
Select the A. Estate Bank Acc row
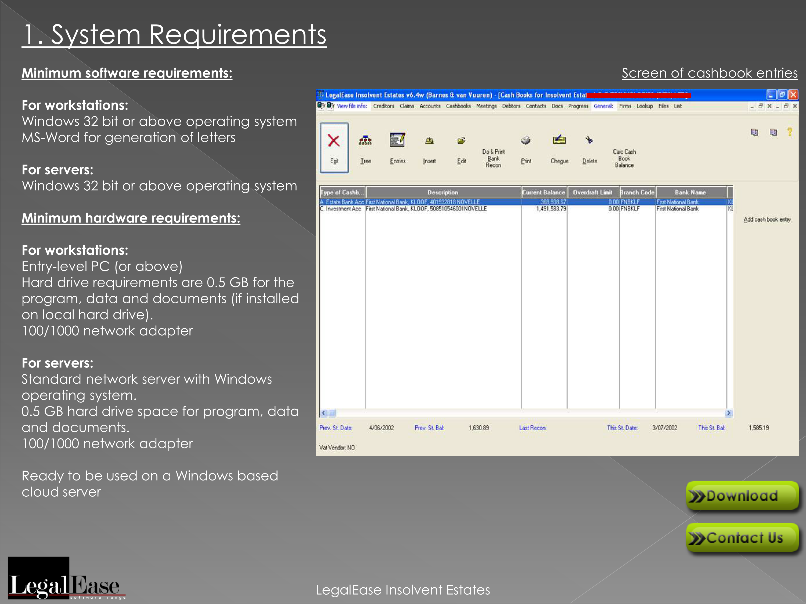[526, 202]
